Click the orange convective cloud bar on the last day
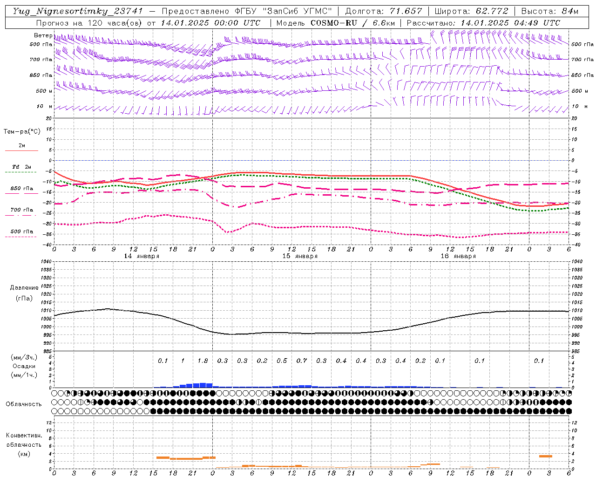This screenshot has height=477, width=596. (x=546, y=456)
